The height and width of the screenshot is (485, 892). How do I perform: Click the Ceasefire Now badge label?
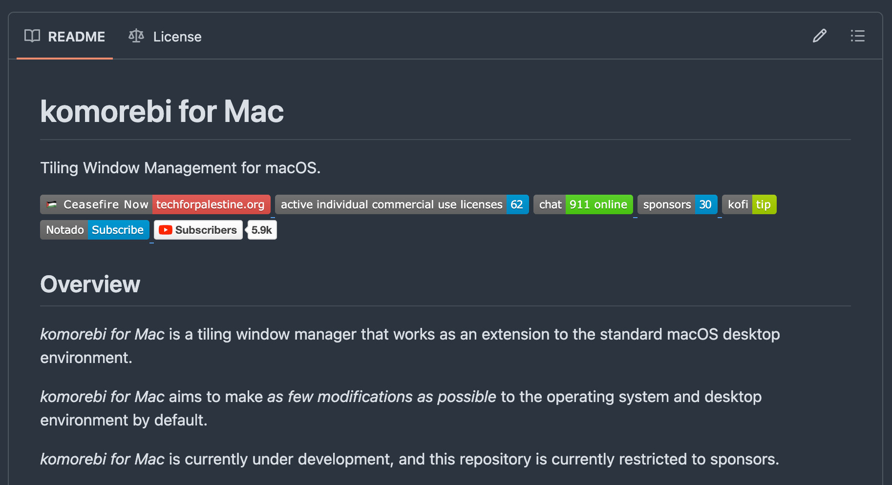click(106, 204)
